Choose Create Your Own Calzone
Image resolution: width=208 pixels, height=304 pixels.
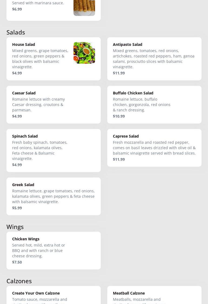point(53,295)
